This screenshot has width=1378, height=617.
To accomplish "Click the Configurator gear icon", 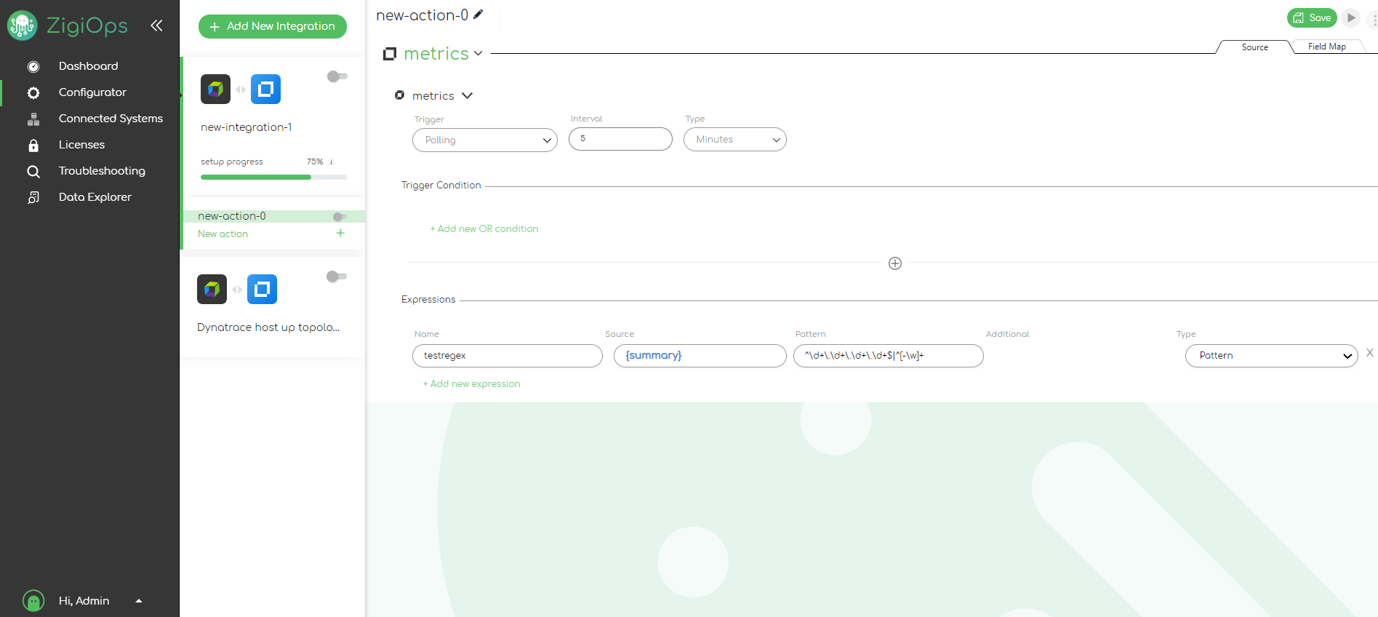I will (33, 93).
